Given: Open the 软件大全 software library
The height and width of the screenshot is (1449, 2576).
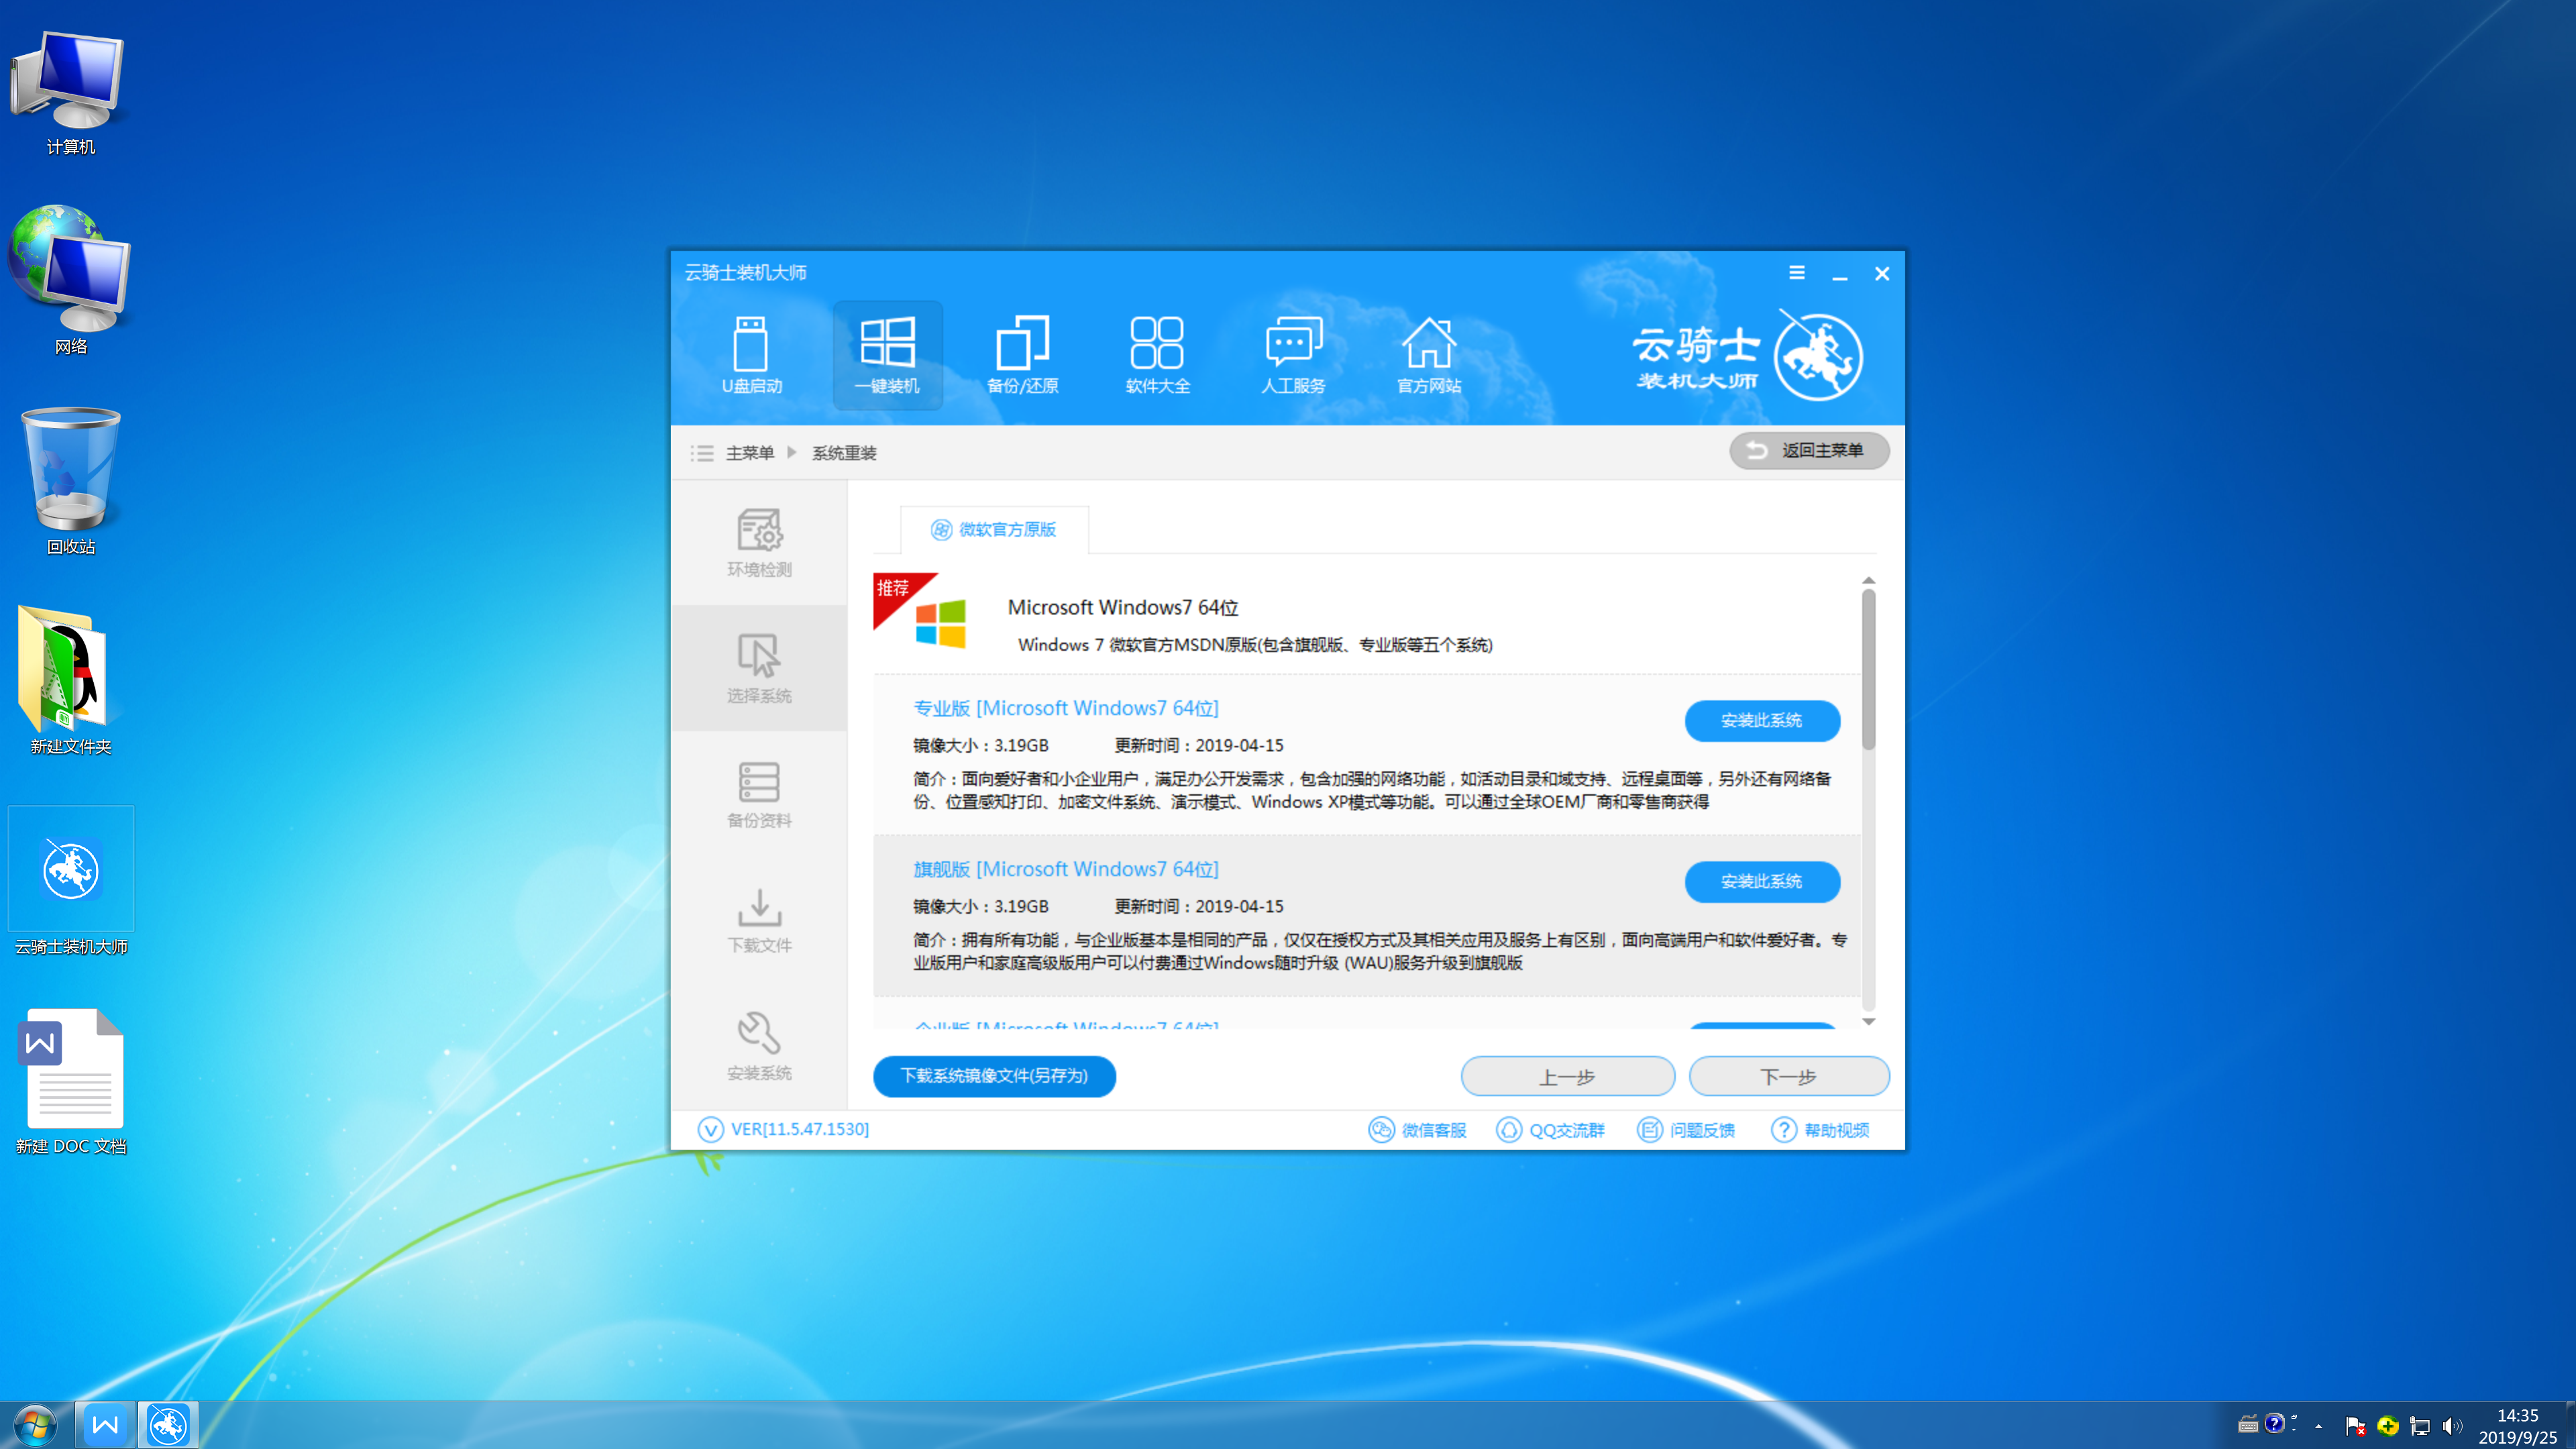Looking at the screenshot, I should coord(1157,355).
